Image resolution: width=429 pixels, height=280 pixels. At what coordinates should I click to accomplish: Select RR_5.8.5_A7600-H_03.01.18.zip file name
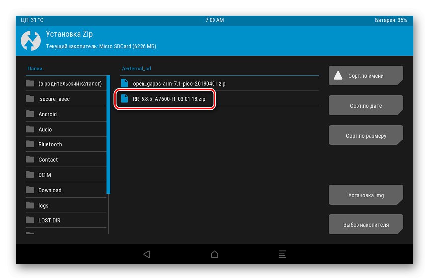(169, 99)
